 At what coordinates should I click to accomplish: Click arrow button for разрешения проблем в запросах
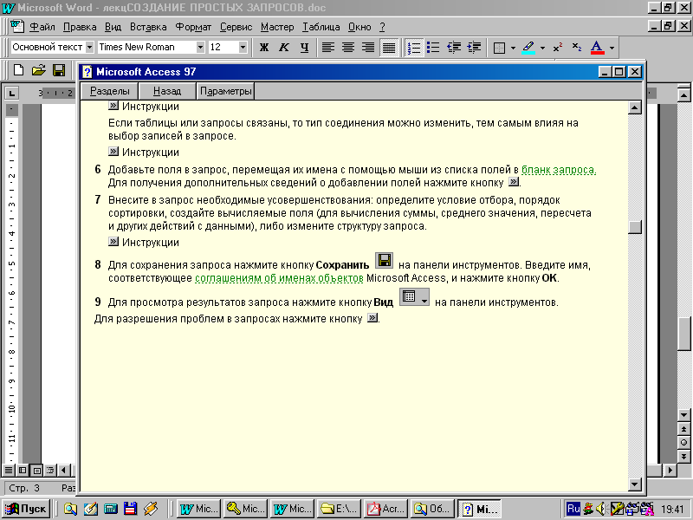372,318
